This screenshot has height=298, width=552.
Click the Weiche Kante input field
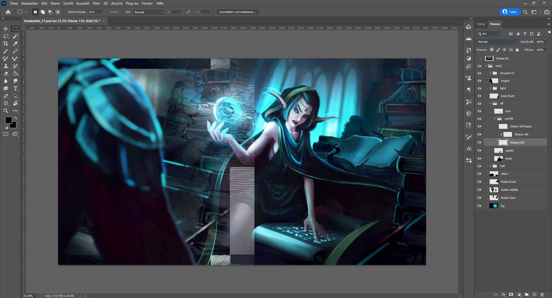(x=95, y=12)
